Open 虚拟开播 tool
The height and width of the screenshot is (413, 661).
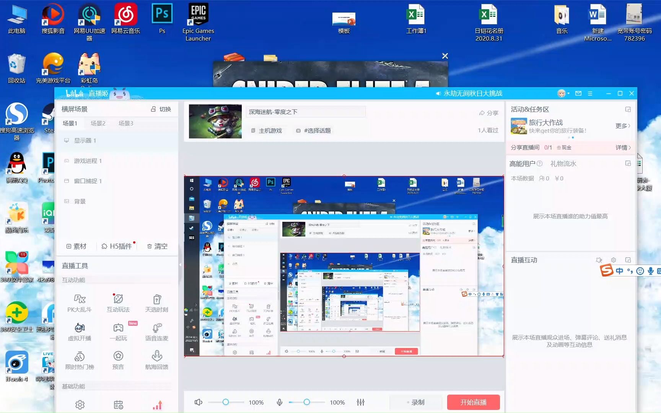[80, 332]
